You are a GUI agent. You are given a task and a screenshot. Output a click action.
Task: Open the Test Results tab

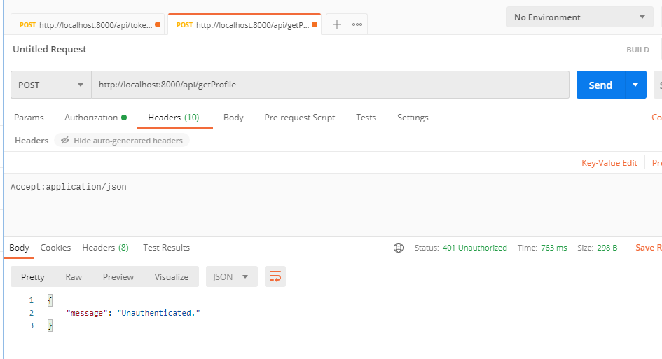166,248
